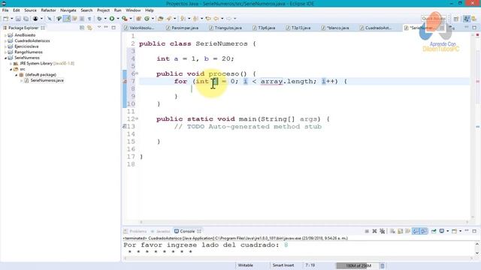Open the Refactor menu
Screen dimensions: 481x270
(x=48, y=10)
